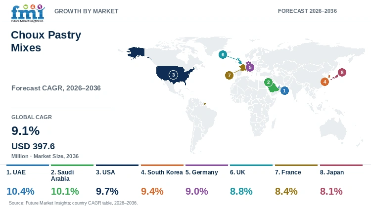Click map marker 7 for France

coord(229,76)
